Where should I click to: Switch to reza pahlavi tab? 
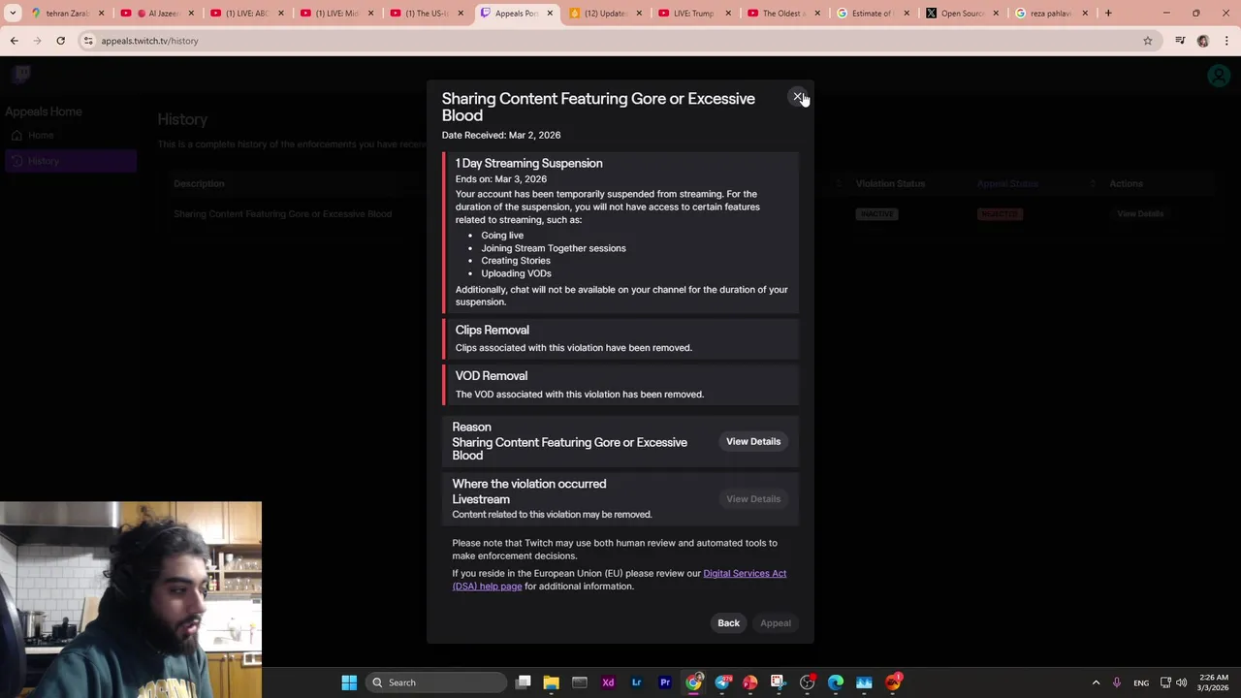[1050, 13]
